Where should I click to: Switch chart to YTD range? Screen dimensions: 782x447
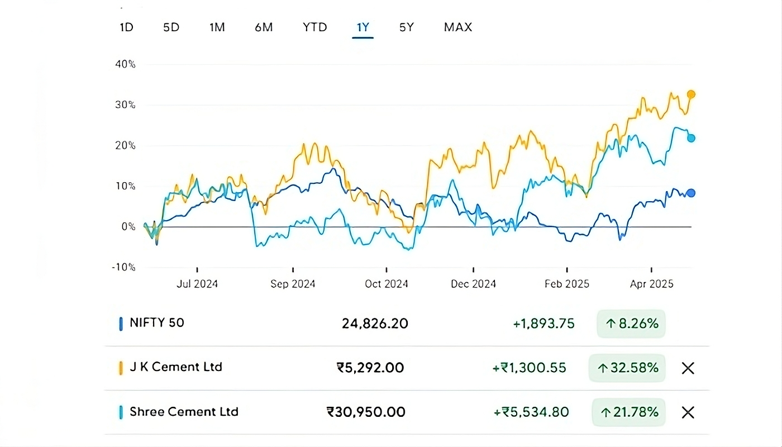point(315,27)
